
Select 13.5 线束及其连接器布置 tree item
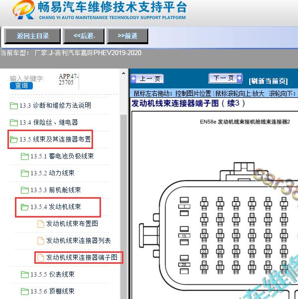tap(55, 139)
